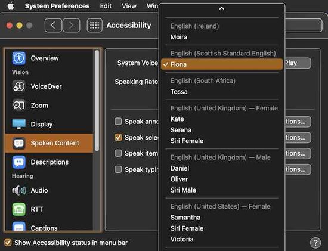
Task: Click the sidebar scrollbar
Action: [97, 100]
